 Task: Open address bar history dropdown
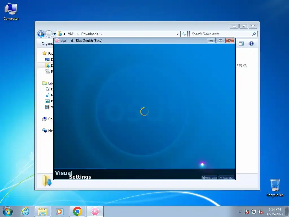coord(178,34)
